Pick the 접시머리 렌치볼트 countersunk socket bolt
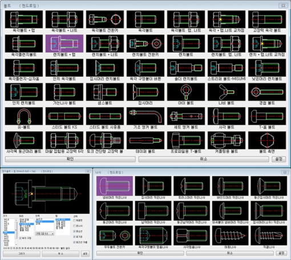The height and width of the screenshot is (260, 291). pos(105,68)
